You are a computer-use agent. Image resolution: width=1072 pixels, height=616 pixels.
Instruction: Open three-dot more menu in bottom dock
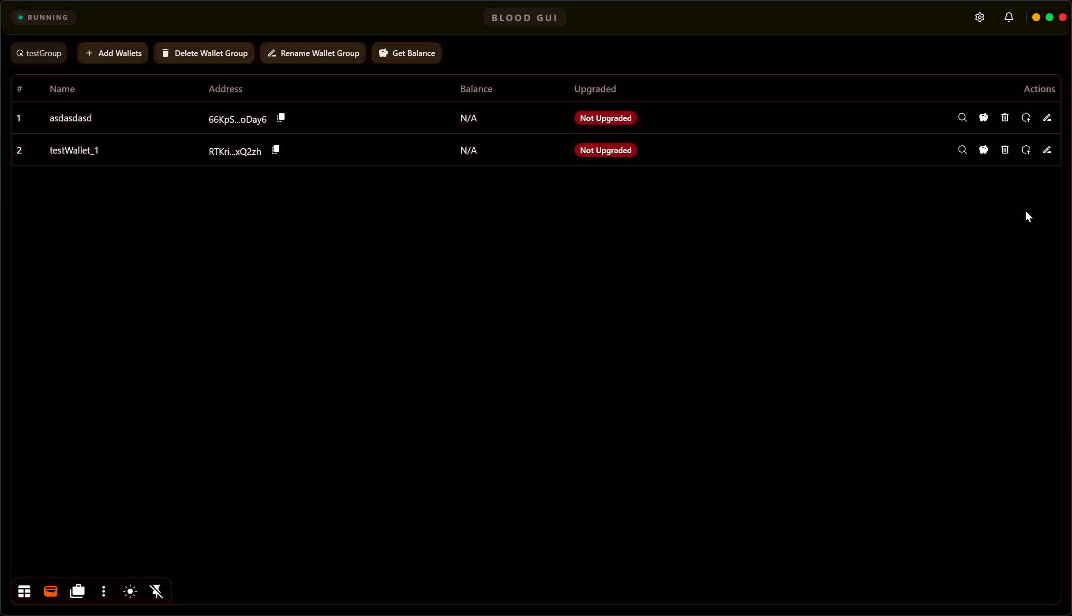point(104,591)
